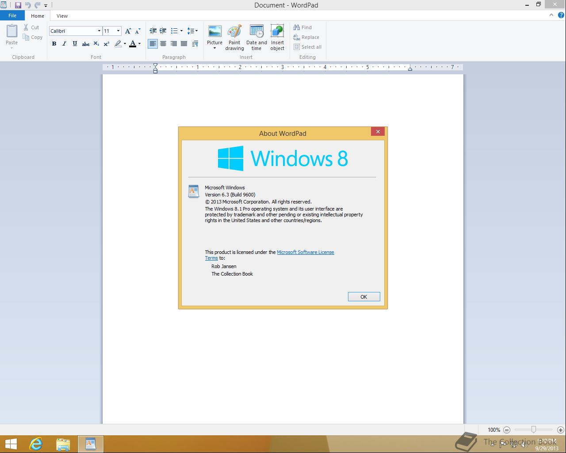Toggle Superscript formatting
This screenshot has height=453, width=566.
(107, 44)
